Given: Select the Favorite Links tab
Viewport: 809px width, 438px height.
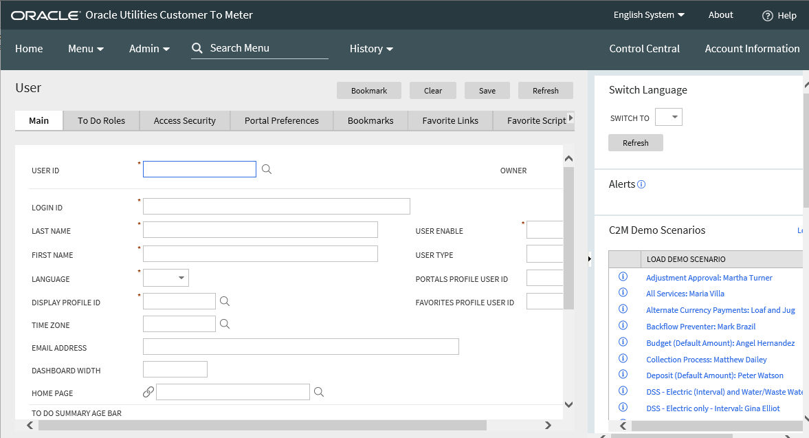Looking at the screenshot, I should 450,121.
